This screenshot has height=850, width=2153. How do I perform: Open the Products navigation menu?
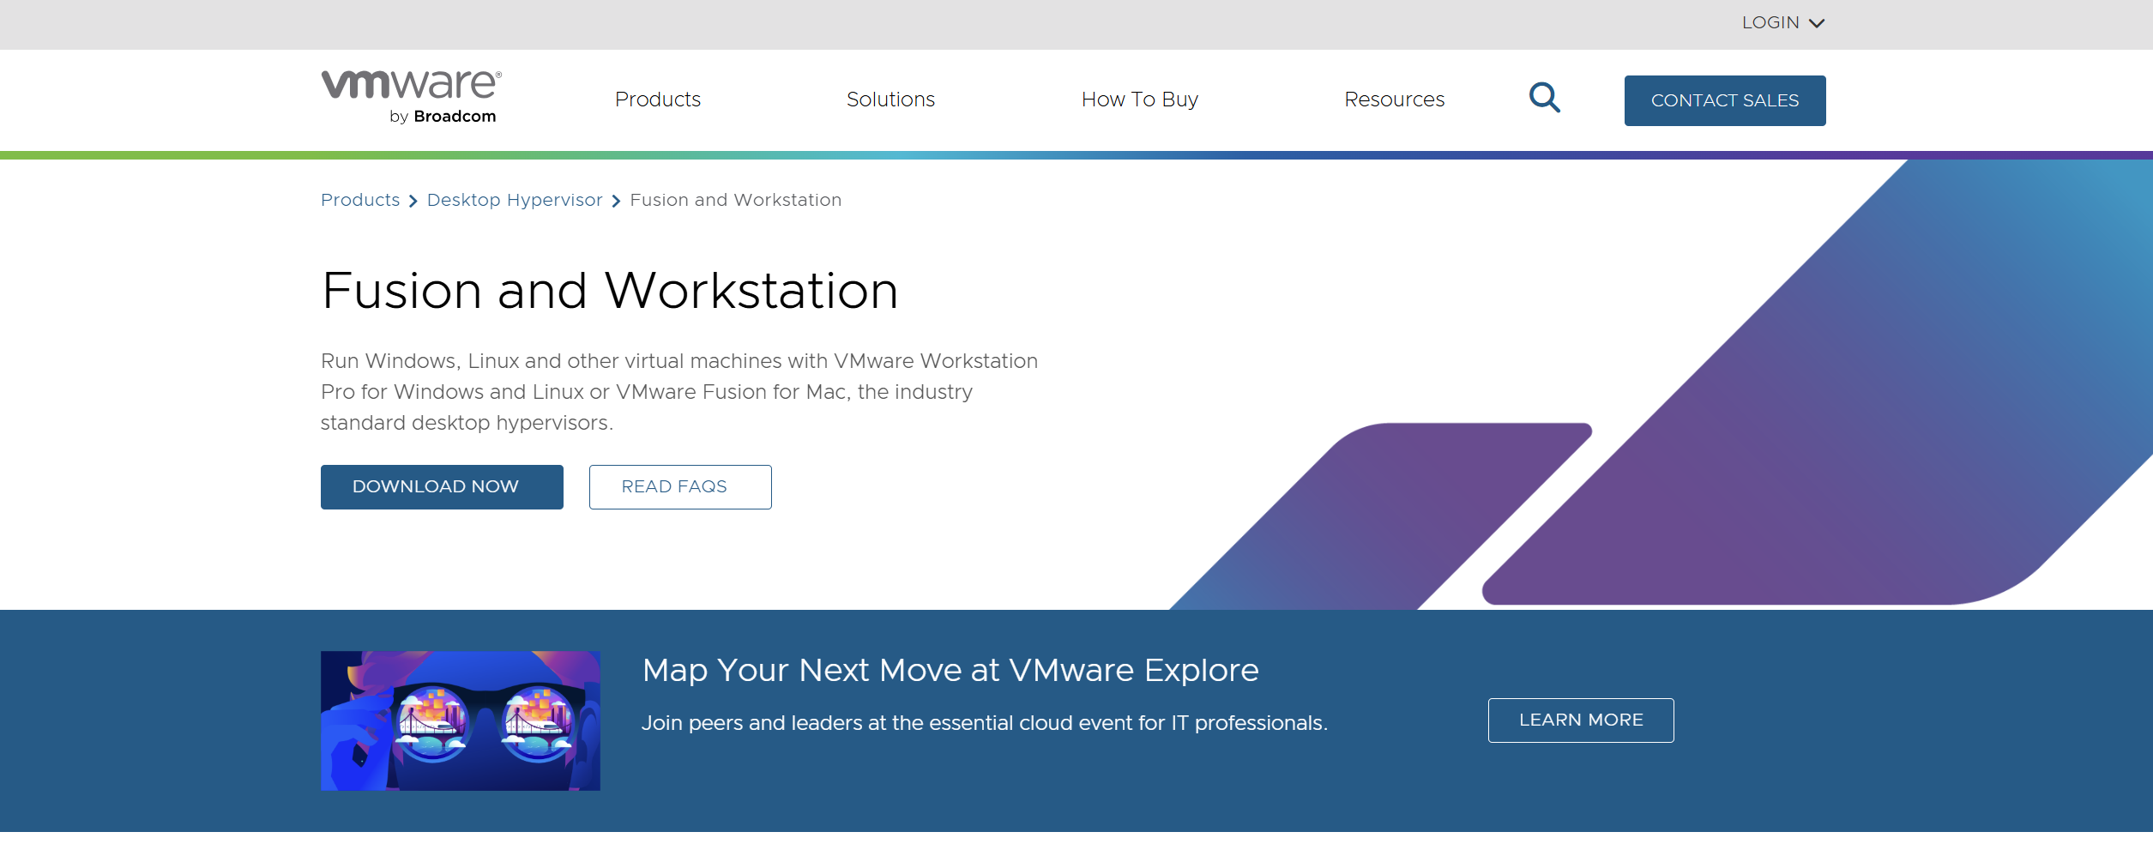point(658,99)
